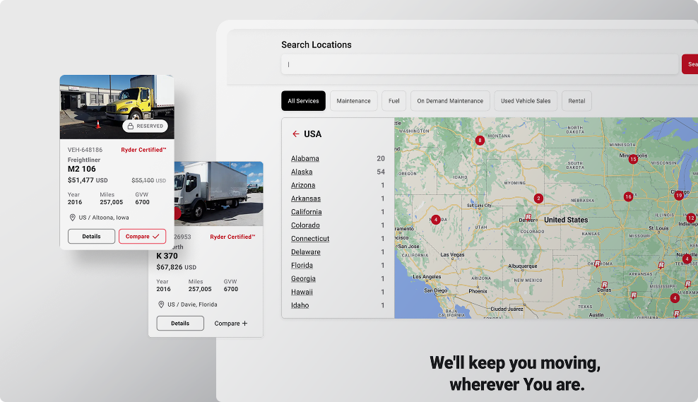Click into the Search Locations input field

[x=480, y=64]
